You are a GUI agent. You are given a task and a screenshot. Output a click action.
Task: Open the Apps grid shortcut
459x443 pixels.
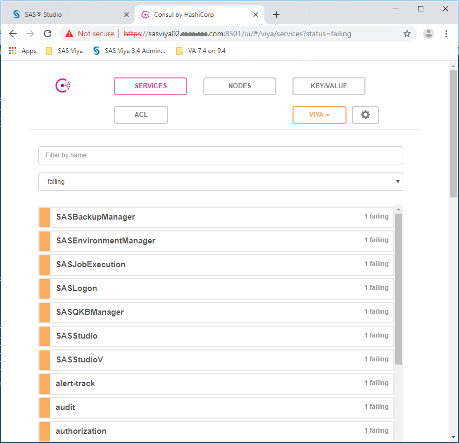pos(23,51)
